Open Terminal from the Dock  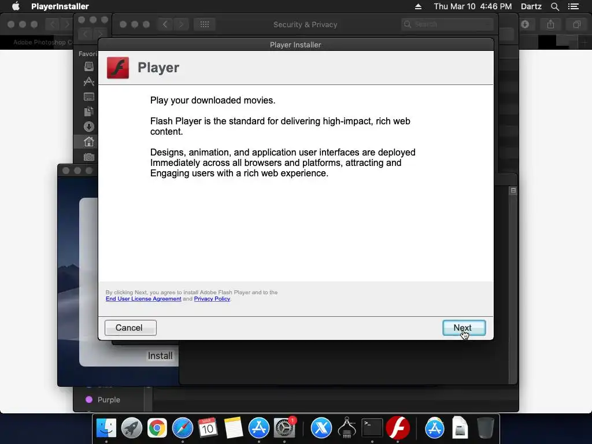372,428
